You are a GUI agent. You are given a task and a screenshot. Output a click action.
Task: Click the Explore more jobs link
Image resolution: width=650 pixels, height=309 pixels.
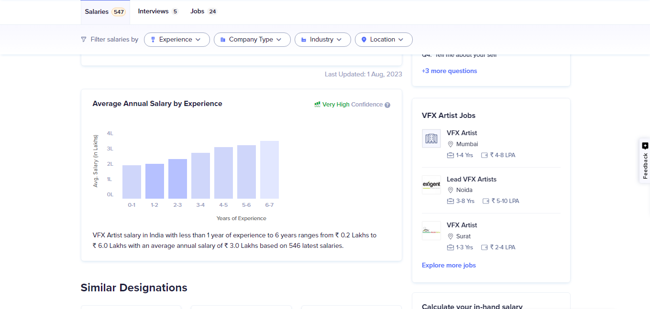coord(448,265)
